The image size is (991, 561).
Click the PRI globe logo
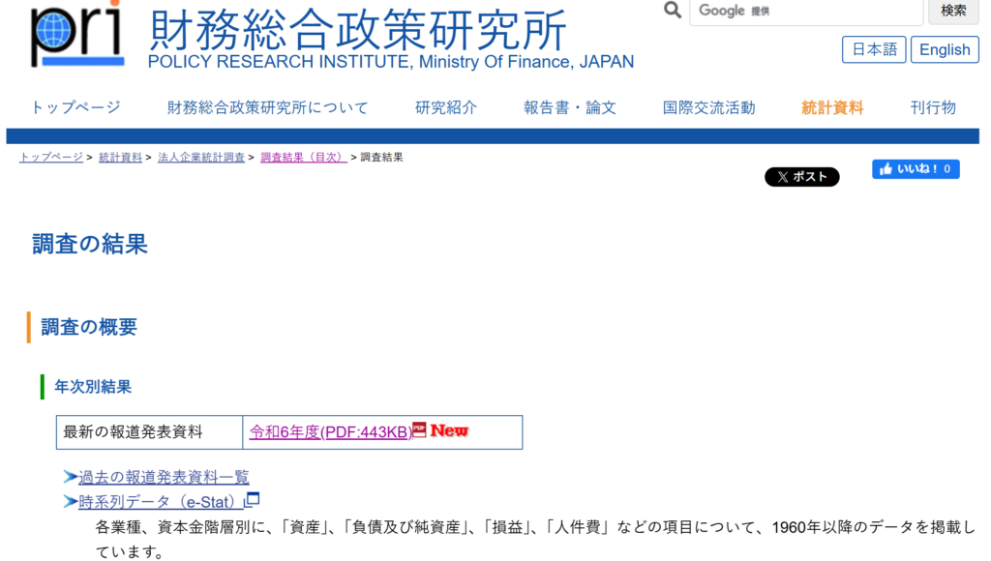(76, 36)
